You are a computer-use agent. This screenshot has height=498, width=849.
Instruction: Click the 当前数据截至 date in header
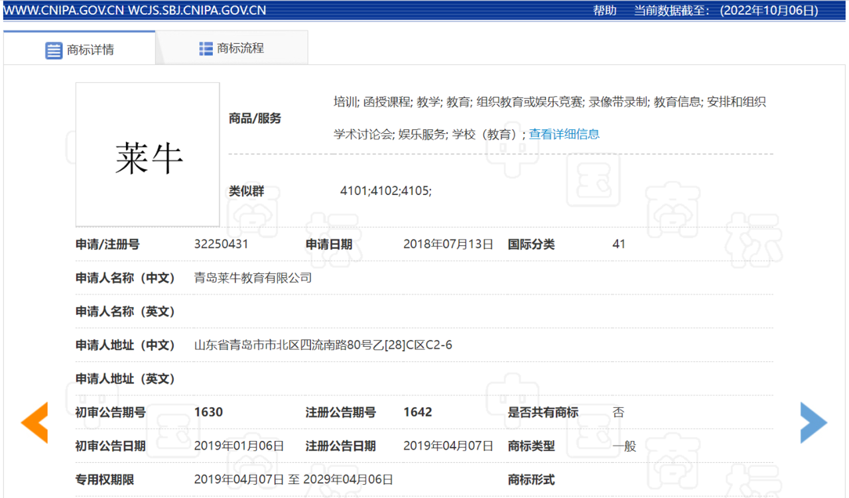coord(726,10)
